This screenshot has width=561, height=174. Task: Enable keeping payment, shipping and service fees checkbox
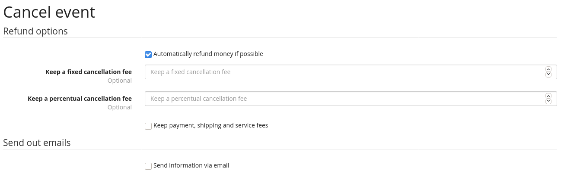coord(148,126)
